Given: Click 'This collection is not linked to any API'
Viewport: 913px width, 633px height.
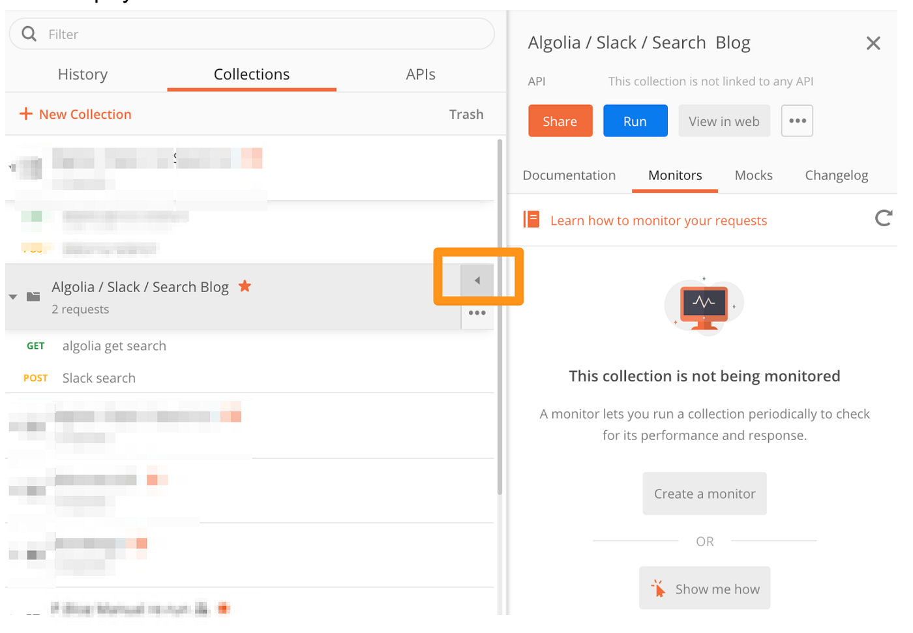Looking at the screenshot, I should (x=711, y=81).
